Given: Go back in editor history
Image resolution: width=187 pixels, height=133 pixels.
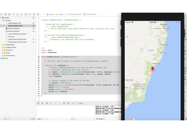Looking at the screenshot, I should click(x=41, y=14).
